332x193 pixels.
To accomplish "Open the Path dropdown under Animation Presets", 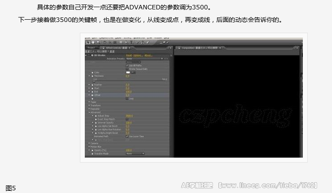I will [x=133, y=62].
